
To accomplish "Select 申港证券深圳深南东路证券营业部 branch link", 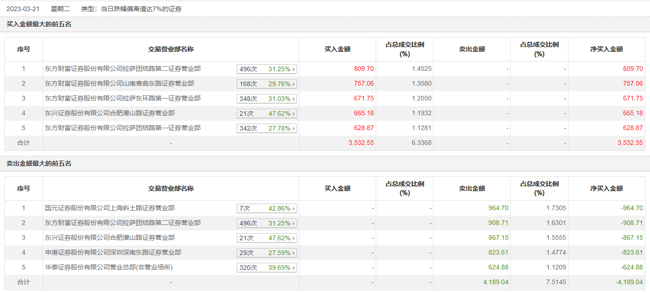I will (x=113, y=253).
